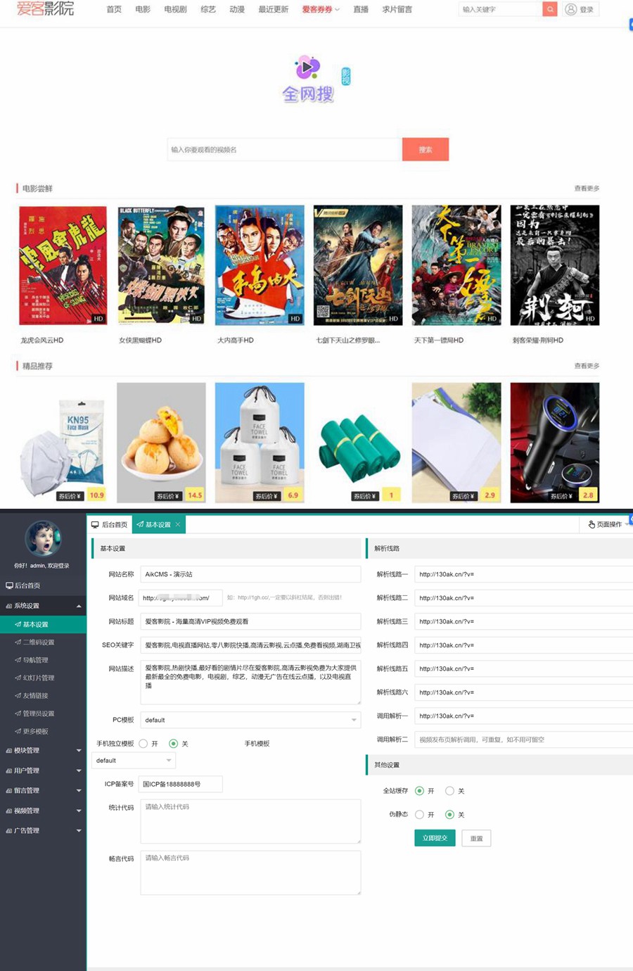Expand the 模块管理 sidebar section

pyautogui.click(x=42, y=751)
